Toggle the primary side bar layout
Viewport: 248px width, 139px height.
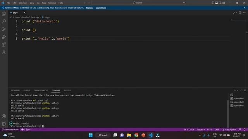pyautogui.click(x=213, y=3)
